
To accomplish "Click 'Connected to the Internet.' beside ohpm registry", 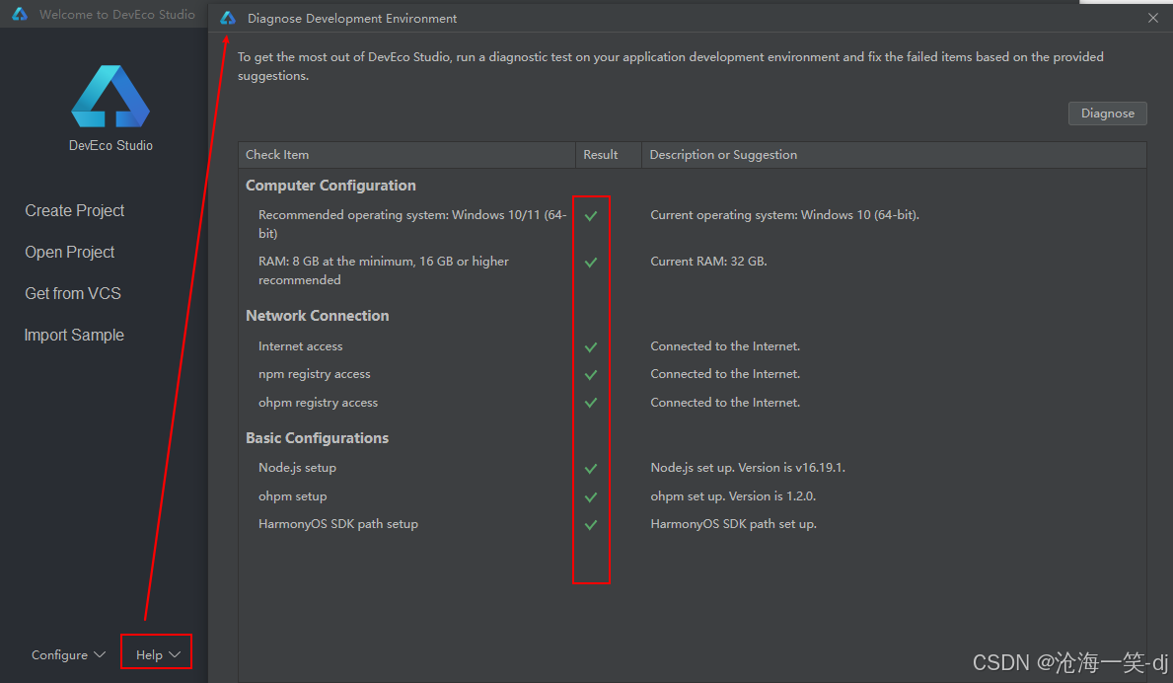I will coord(725,403).
